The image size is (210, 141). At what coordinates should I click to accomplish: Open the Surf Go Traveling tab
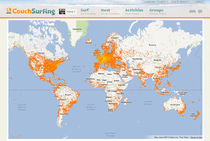point(88,12)
